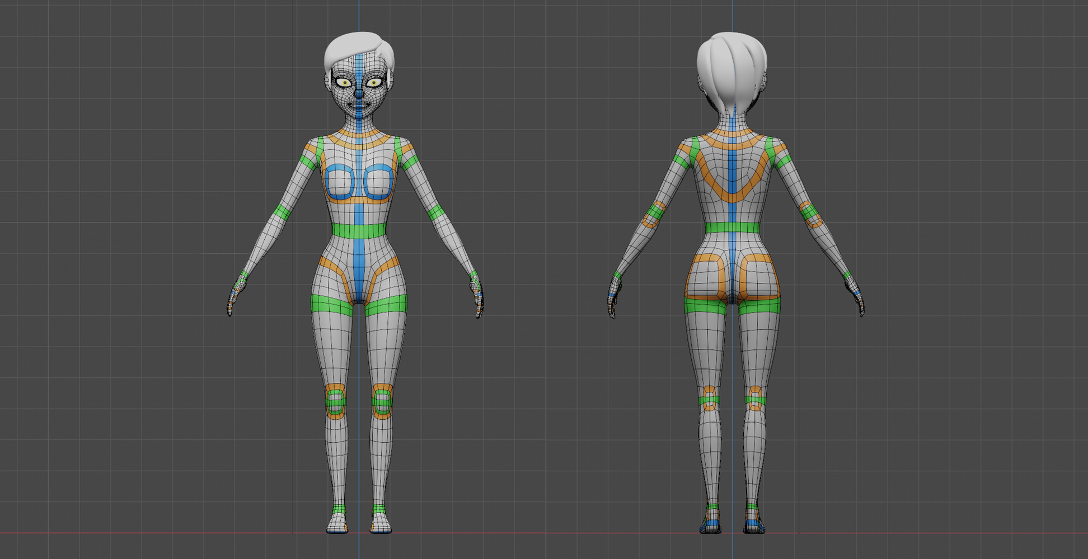This screenshot has width=1088, height=559.
Task: Select the green waist band on back view
Action: (732, 228)
